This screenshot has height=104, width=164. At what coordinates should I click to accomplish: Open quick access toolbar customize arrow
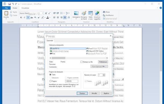point(19,4)
